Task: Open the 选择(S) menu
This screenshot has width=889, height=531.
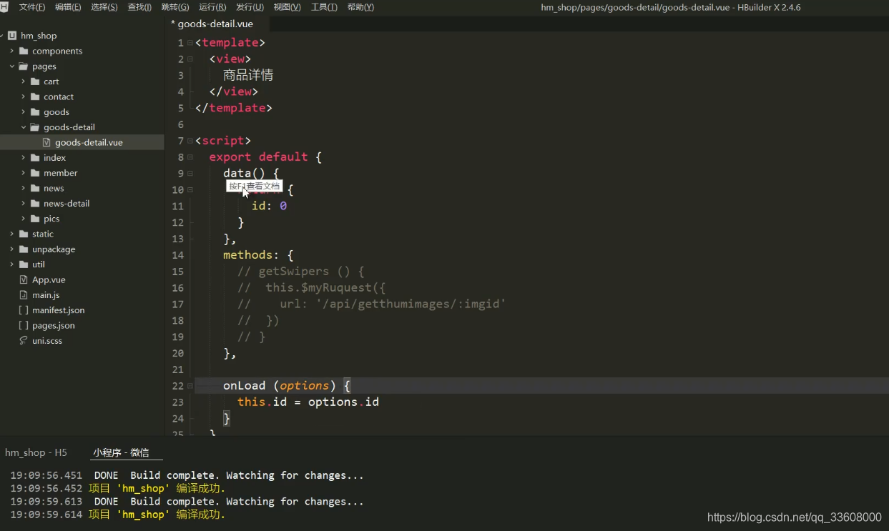Action: click(x=104, y=7)
